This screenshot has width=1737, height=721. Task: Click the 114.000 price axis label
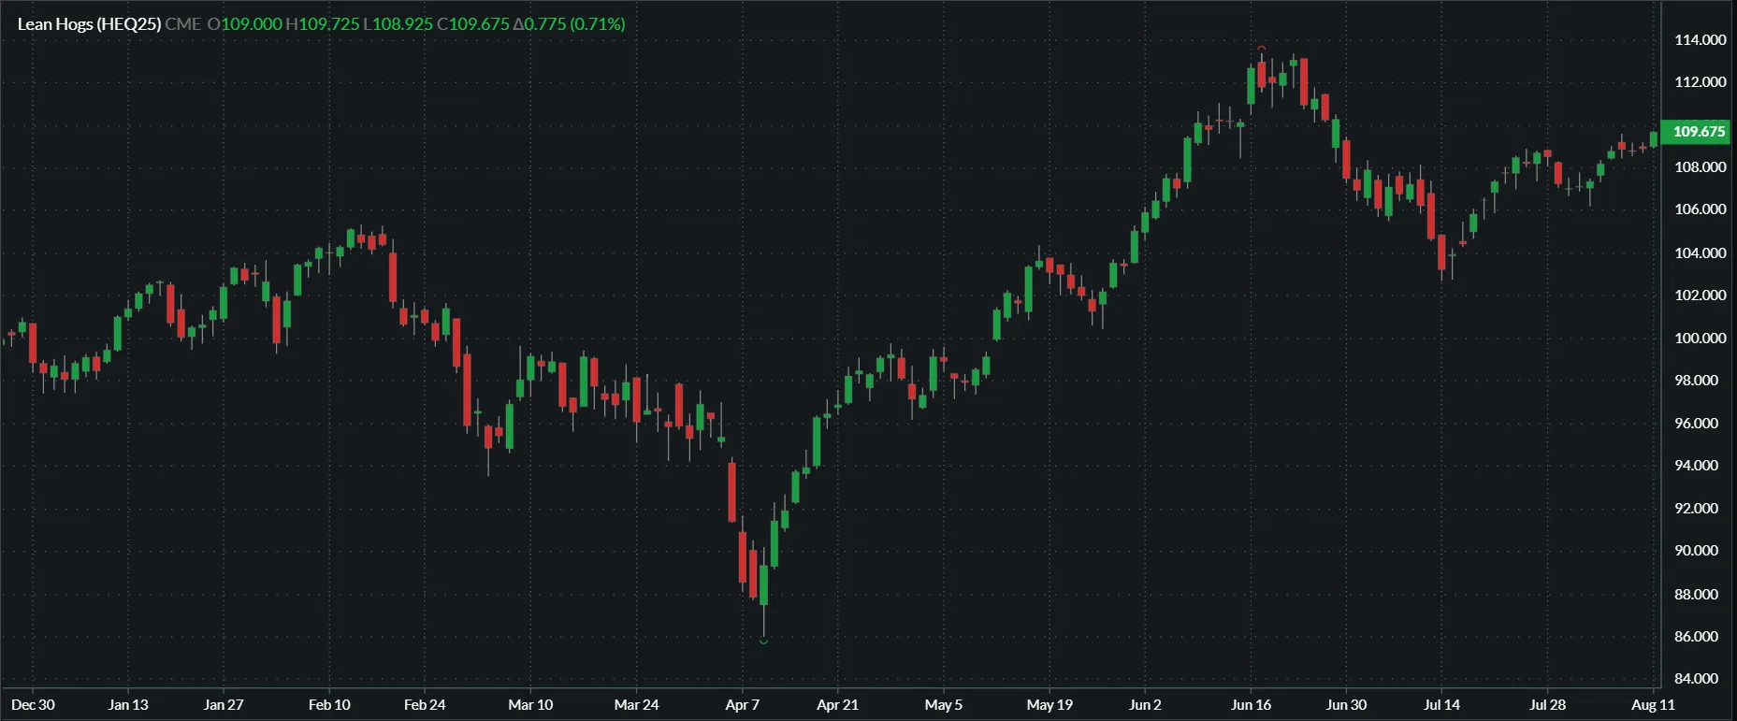click(1700, 40)
